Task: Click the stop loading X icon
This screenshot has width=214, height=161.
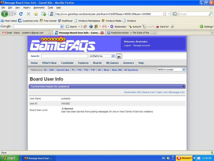Action: pos(28,14)
